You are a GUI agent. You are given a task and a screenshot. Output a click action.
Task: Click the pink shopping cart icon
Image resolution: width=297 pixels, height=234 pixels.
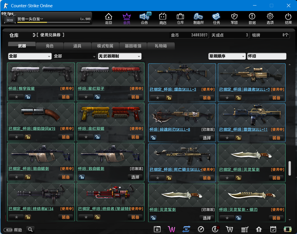pos(172,229)
